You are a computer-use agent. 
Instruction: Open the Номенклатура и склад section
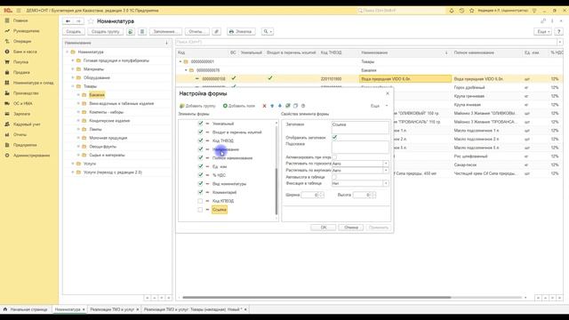[x=33, y=83]
